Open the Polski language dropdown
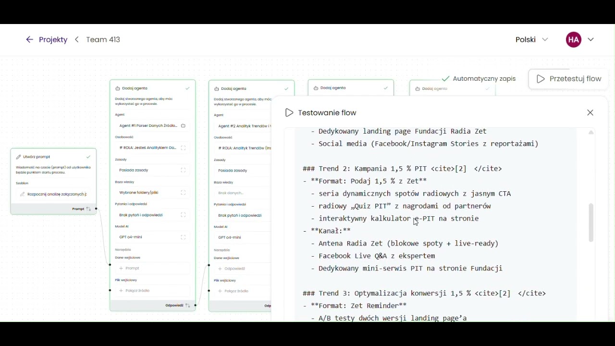This screenshot has height=346, width=615. (531, 40)
